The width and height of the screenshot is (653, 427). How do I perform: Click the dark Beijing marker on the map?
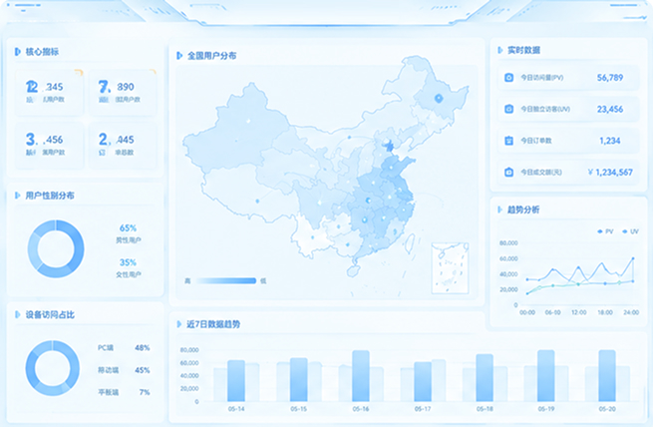pos(390,147)
